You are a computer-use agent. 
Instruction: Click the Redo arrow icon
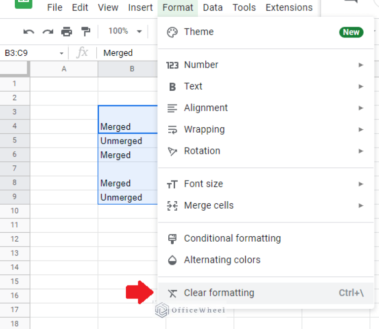pyautogui.click(x=47, y=32)
